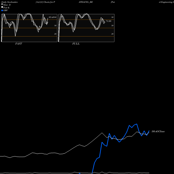
Task: Click the 71.08 value in FULL chart
Action: 109,21
